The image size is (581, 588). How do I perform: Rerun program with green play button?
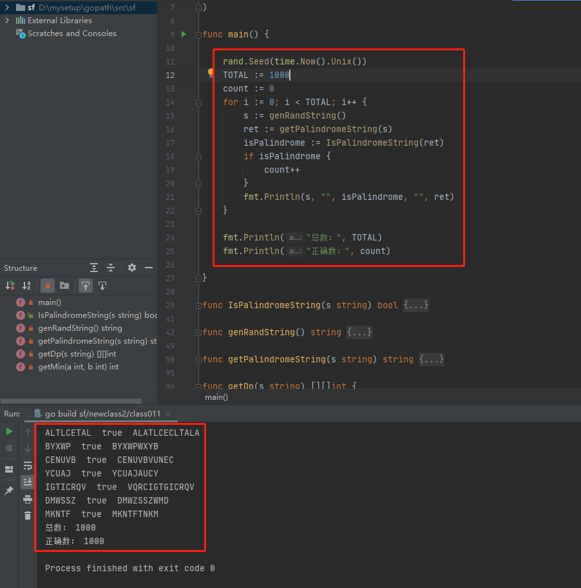point(9,431)
